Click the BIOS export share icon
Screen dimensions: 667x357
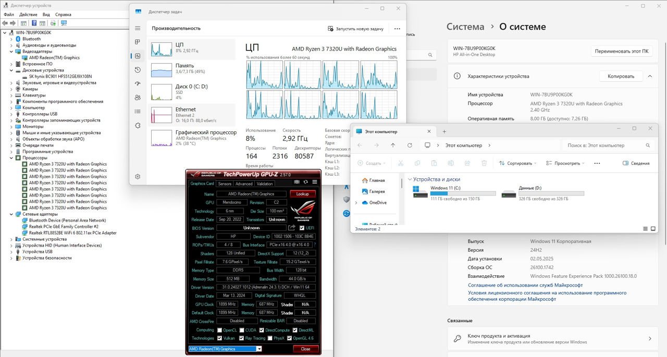coord(292,228)
